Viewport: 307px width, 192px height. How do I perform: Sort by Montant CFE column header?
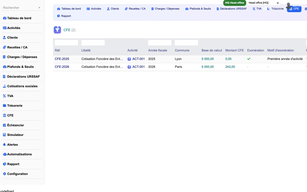click(235, 50)
